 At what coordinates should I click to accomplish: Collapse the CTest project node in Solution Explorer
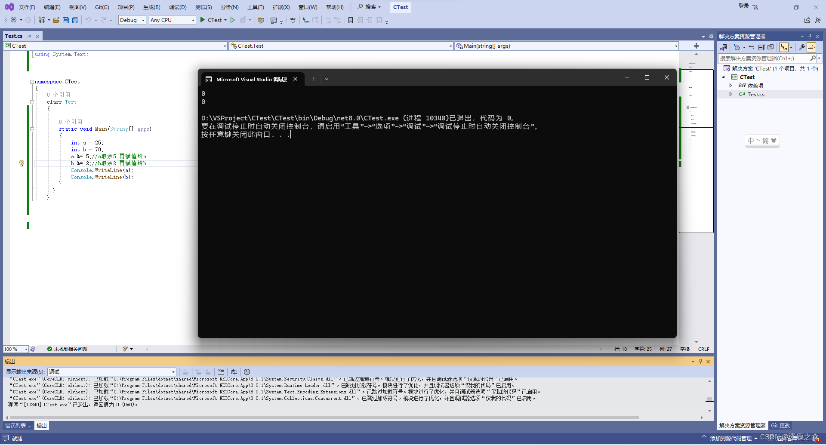tap(724, 77)
